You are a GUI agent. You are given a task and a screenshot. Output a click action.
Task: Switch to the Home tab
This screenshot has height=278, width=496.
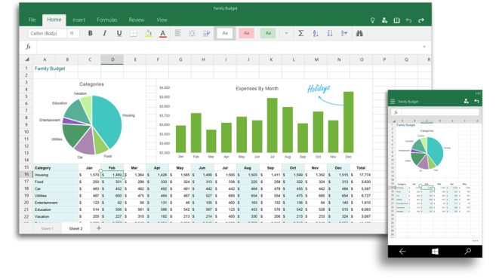coord(54,20)
